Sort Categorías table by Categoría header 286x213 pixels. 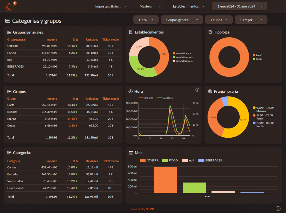pyautogui.click(x=13, y=161)
